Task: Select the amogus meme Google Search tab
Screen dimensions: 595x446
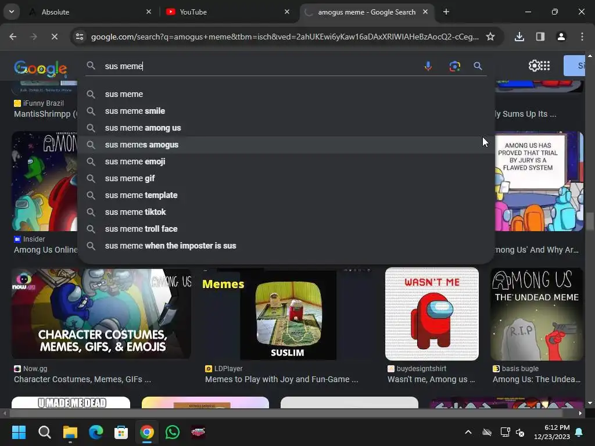Action: [366, 12]
